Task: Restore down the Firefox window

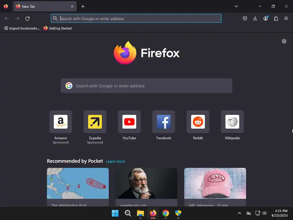Action: [273, 6]
